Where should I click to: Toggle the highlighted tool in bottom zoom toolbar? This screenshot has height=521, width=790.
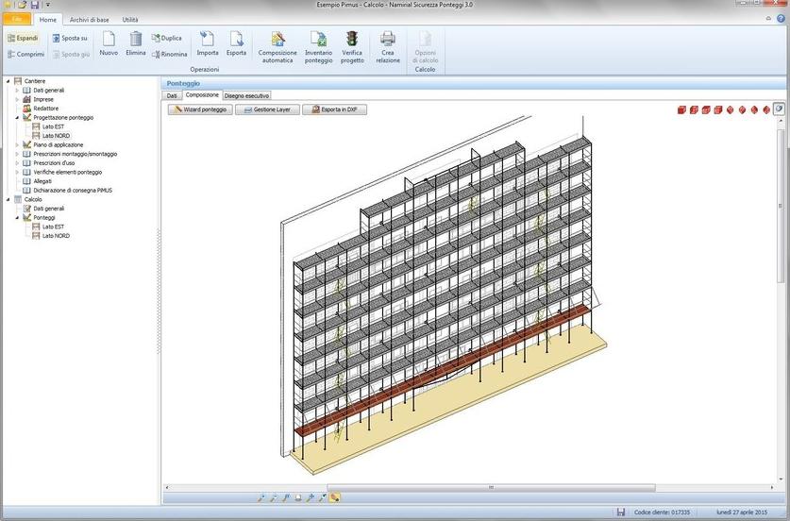(x=335, y=497)
